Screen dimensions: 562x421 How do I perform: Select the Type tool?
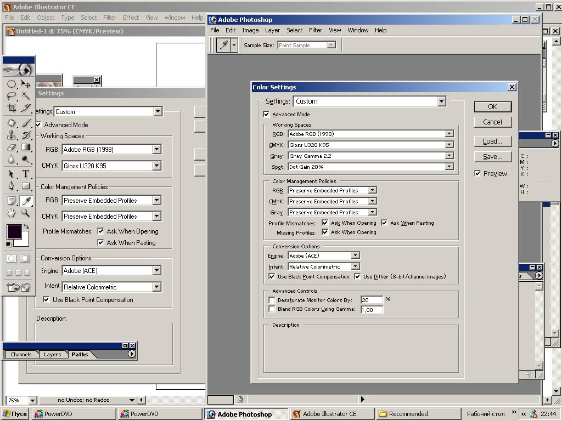pyautogui.click(x=25, y=174)
